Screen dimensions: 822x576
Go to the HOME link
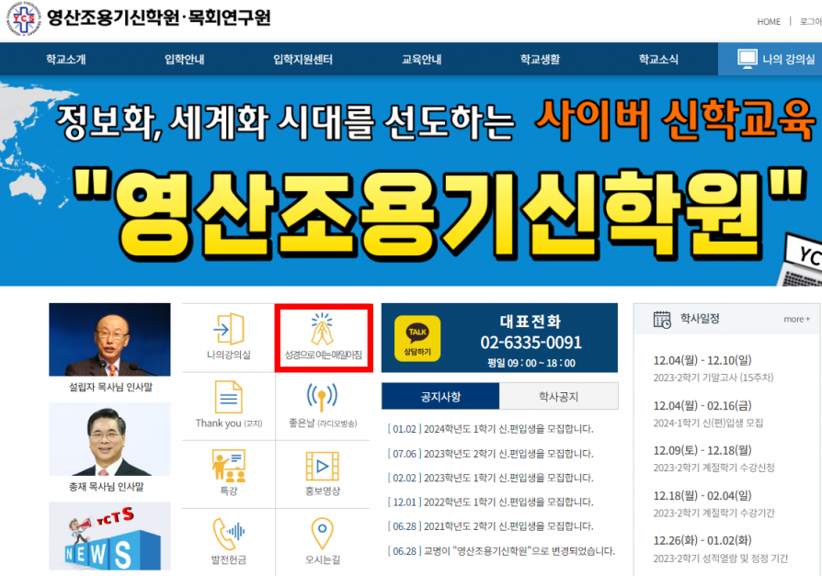(x=769, y=21)
